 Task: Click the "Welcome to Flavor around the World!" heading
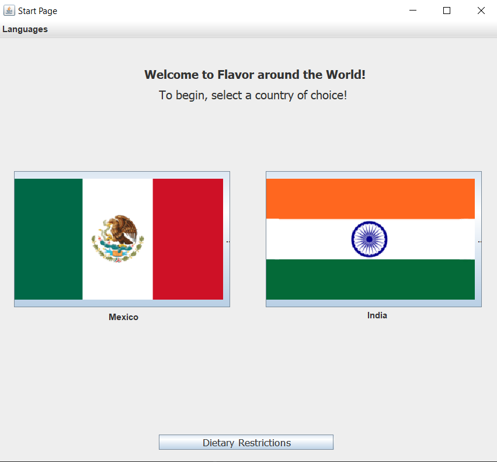click(255, 75)
